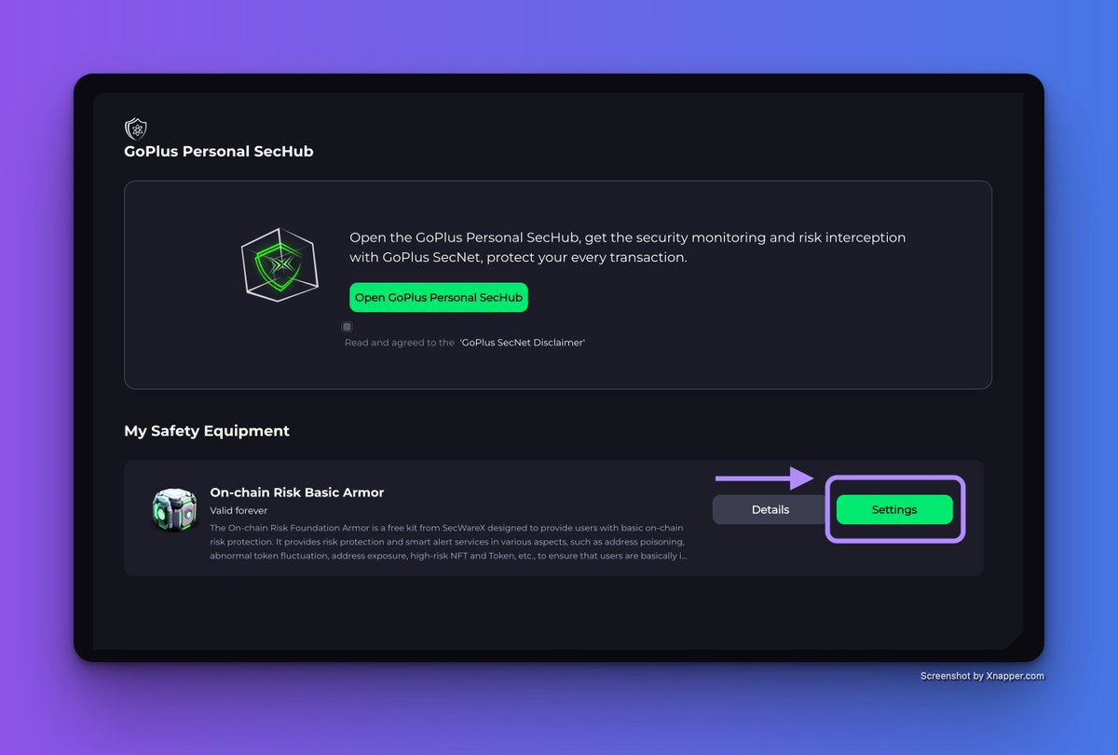Image resolution: width=1118 pixels, height=755 pixels.
Task: Click the GoPlus shield logo icon
Action: (x=136, y=128)
